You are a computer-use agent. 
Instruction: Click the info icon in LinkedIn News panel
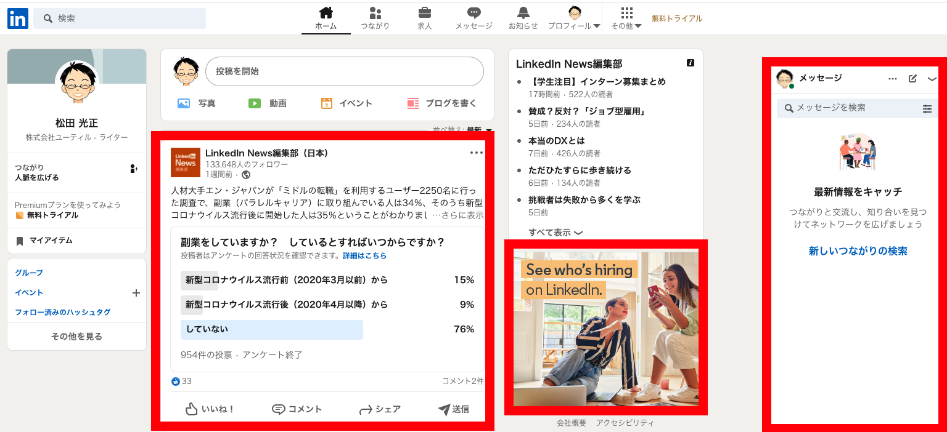691,63
